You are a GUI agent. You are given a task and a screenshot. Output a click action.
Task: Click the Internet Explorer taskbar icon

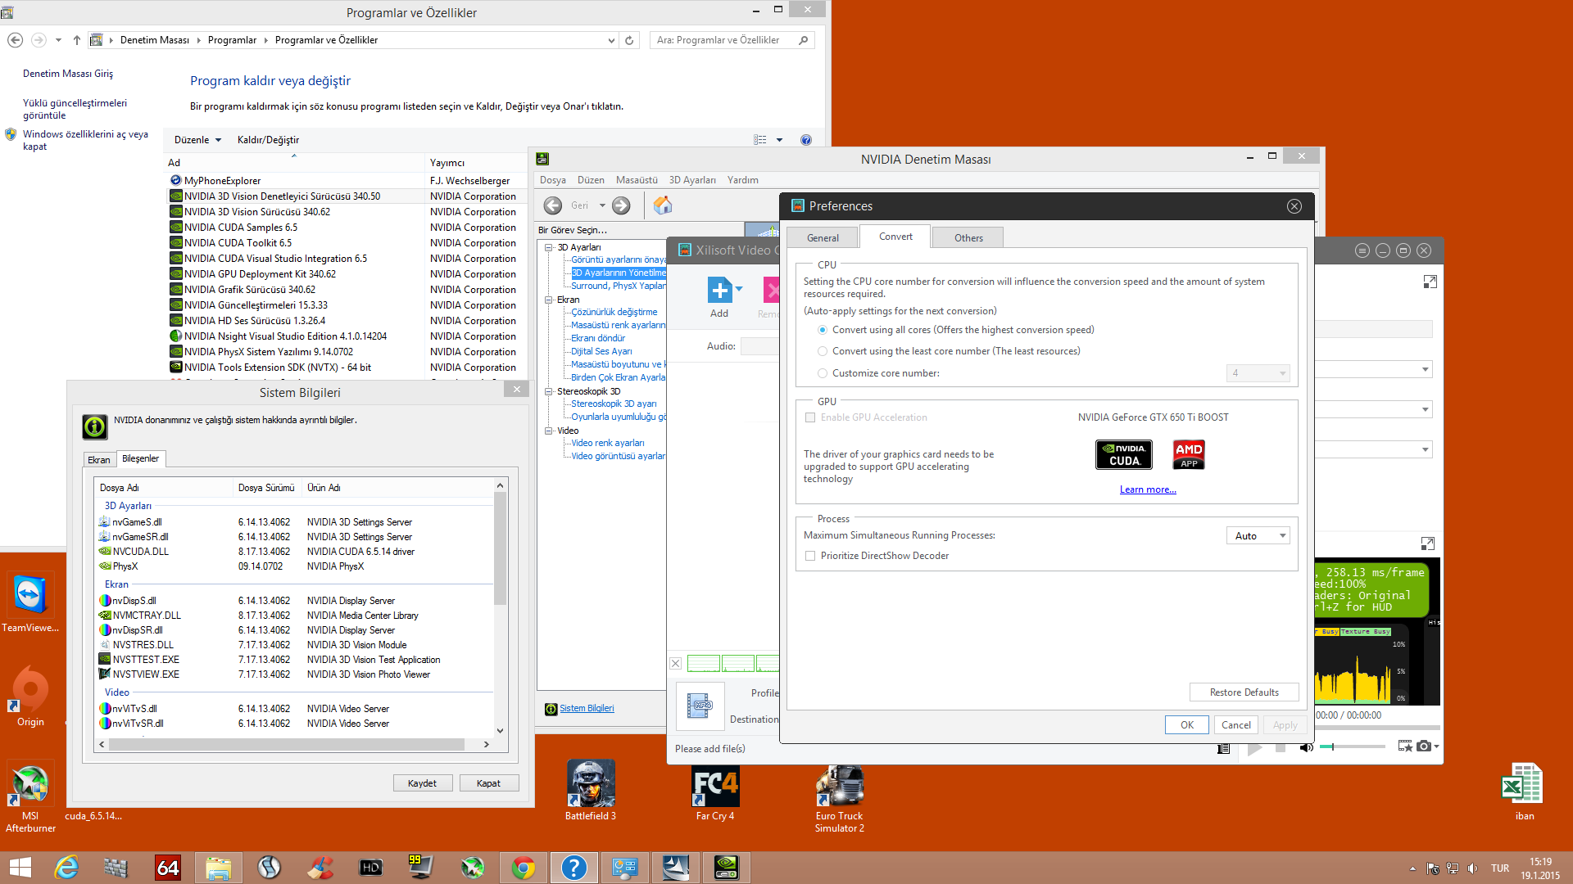coord(66,868)
